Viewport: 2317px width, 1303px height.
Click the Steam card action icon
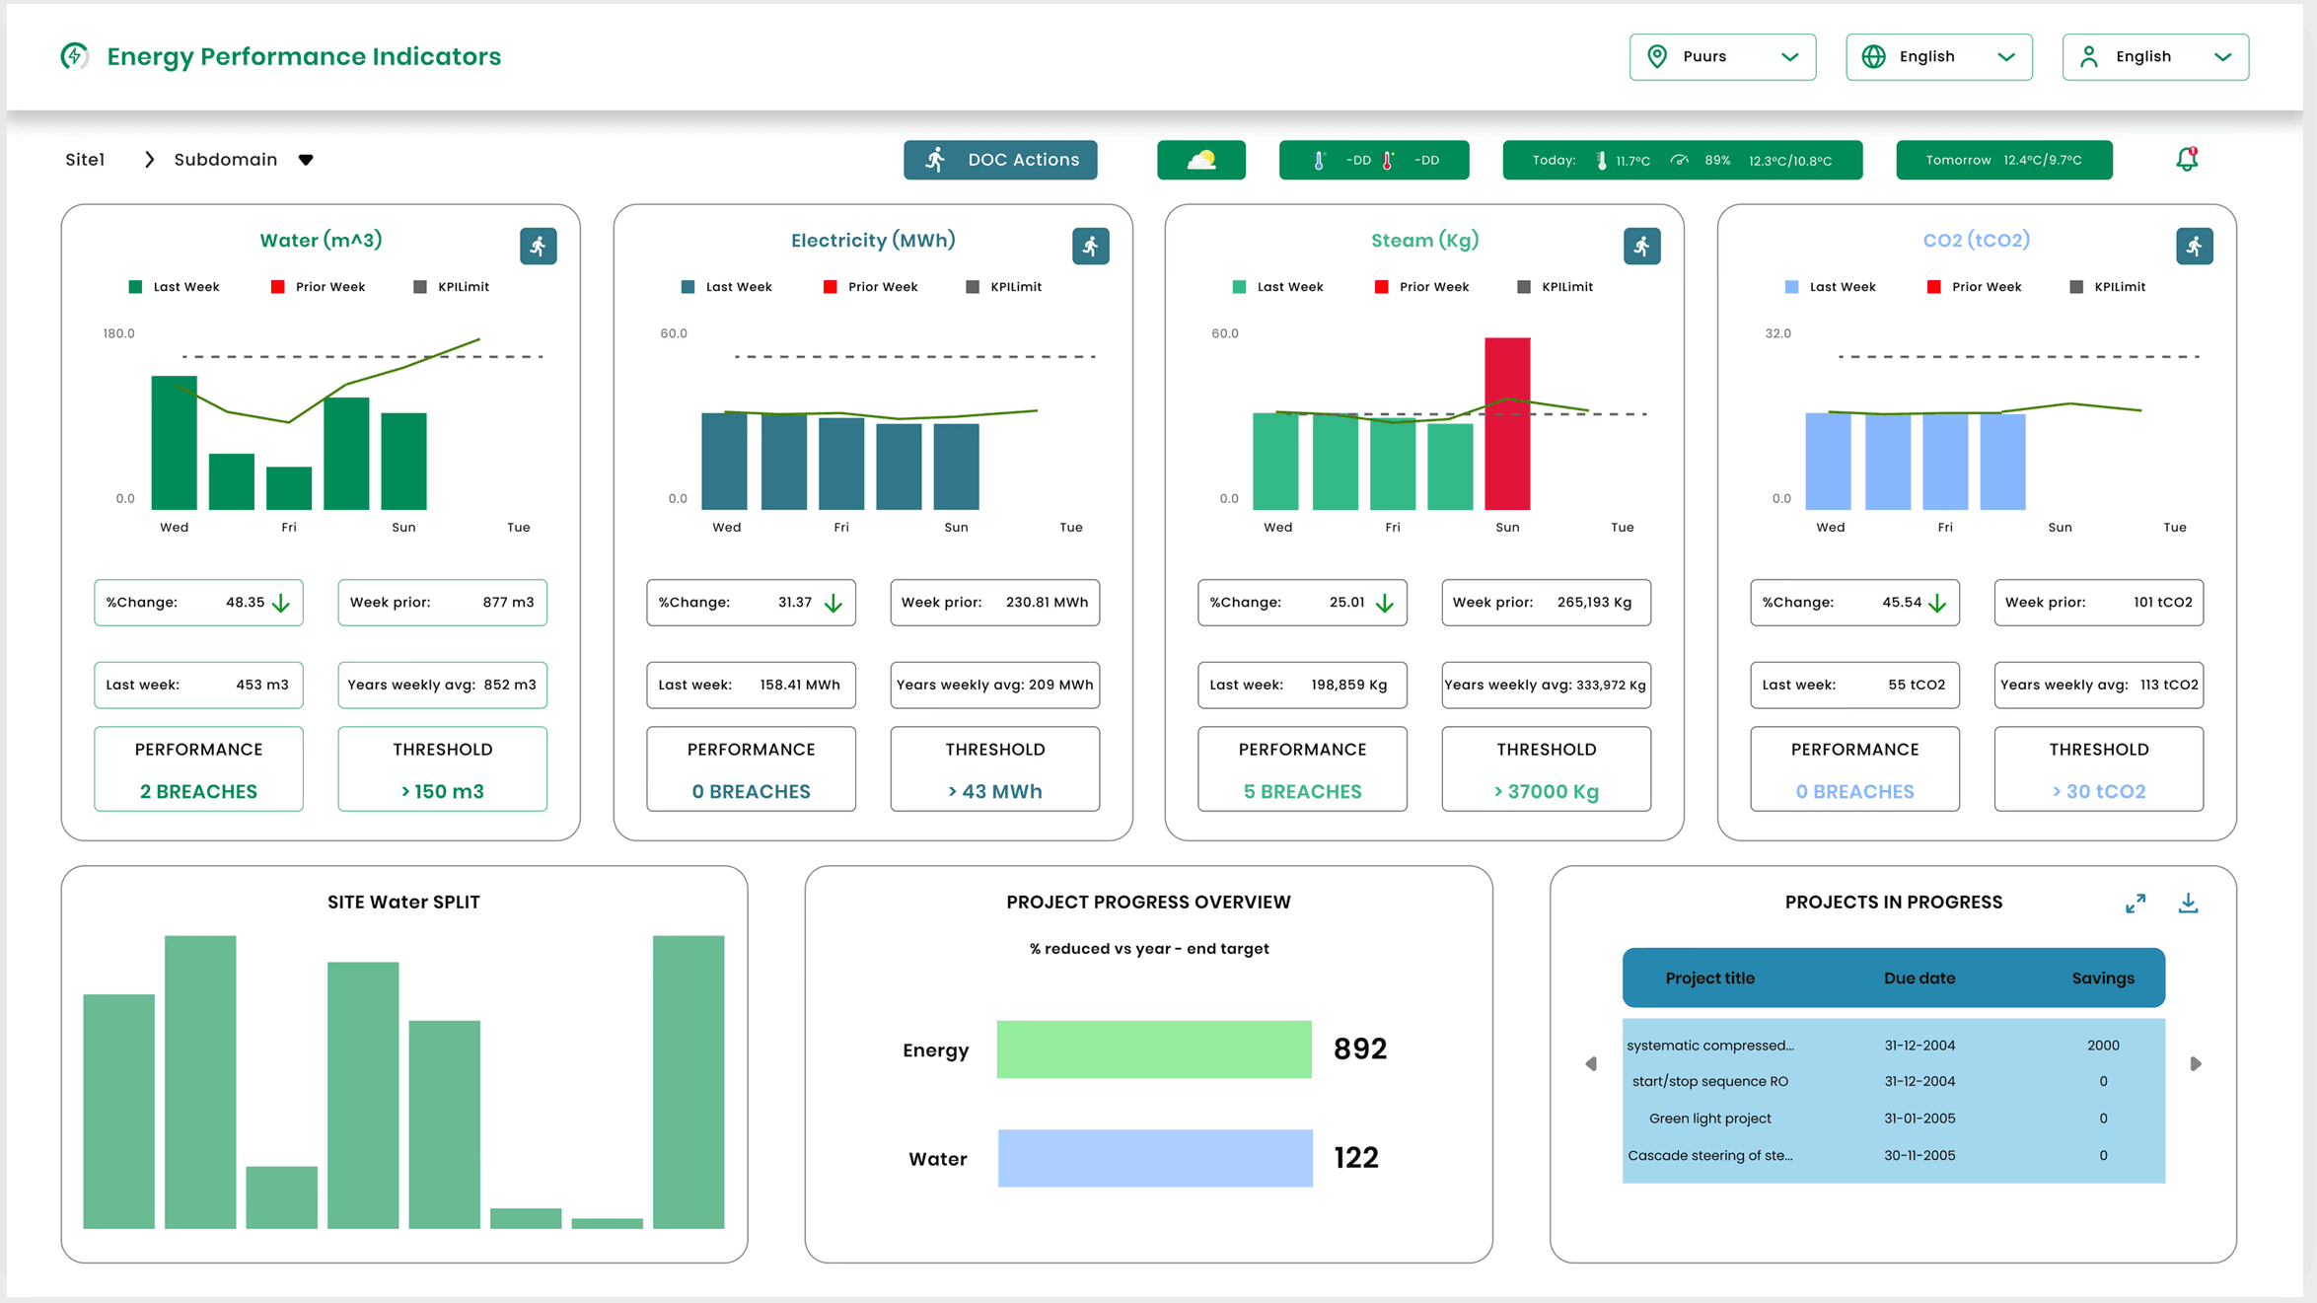point(1641,247)
